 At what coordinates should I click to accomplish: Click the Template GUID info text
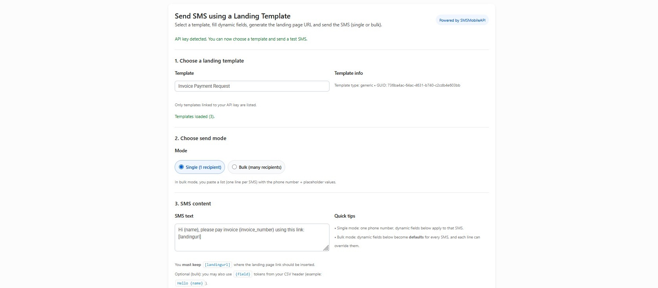[x=397, y=85]
